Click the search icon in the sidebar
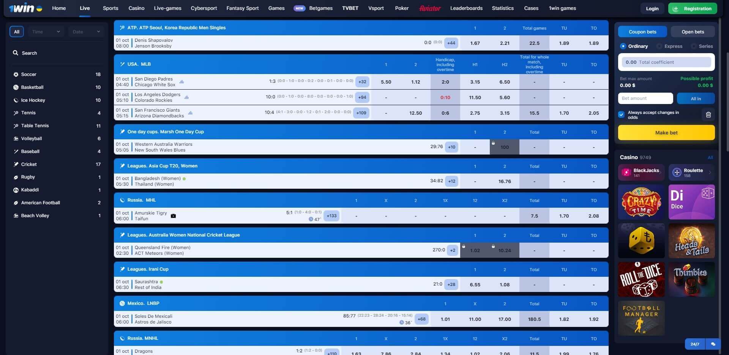Screen dimensions: 729x355 point(15,53)
